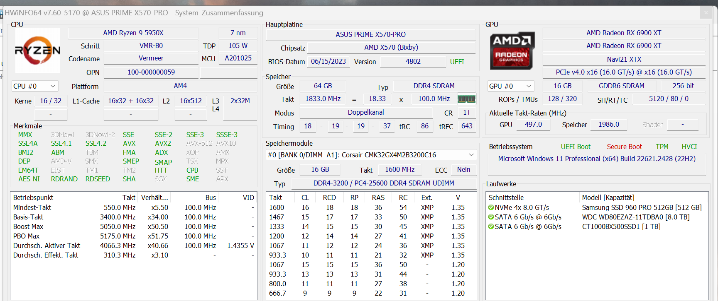Click the NVMe 4x 8.0 GT/s status icon

coord(491,208)
